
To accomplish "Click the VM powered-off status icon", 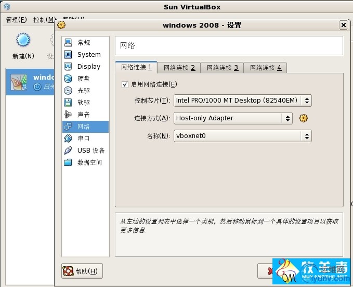I will (37, 86).
